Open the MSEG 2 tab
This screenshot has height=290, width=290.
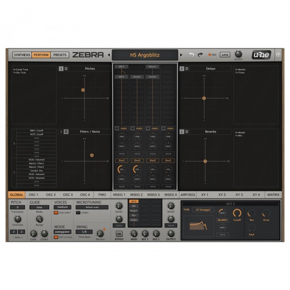point(136,195)
